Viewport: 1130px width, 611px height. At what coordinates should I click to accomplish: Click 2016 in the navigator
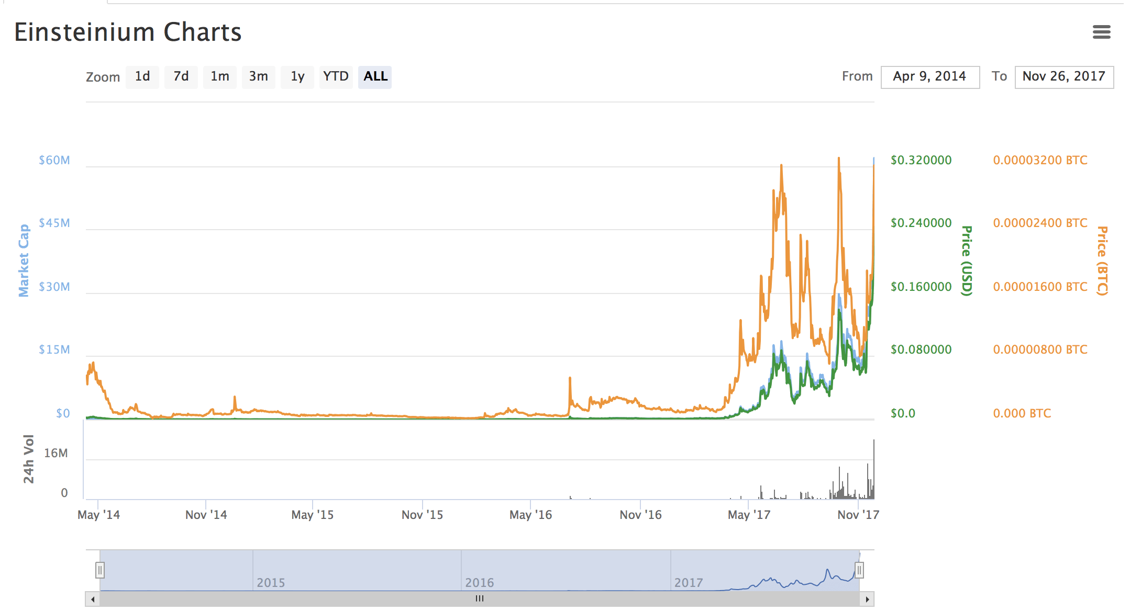pyautogui.click(x=479, y=583)
